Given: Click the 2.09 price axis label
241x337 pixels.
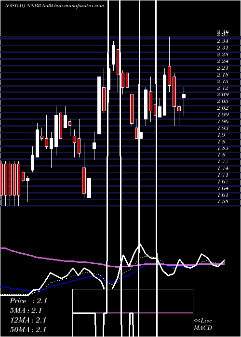Looking at the screenshot, I should pos(223,94).
